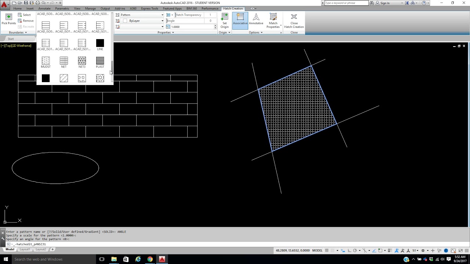The image size is (470, 264).
Task: Switch to the Layout1 tab
Action: [x=25, y=249]
